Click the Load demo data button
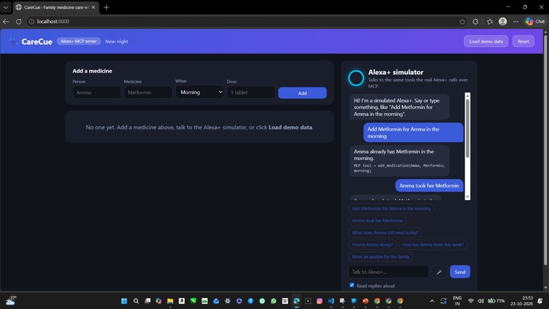The height and width of the screenshot is (309, 549). coord(486,42)
